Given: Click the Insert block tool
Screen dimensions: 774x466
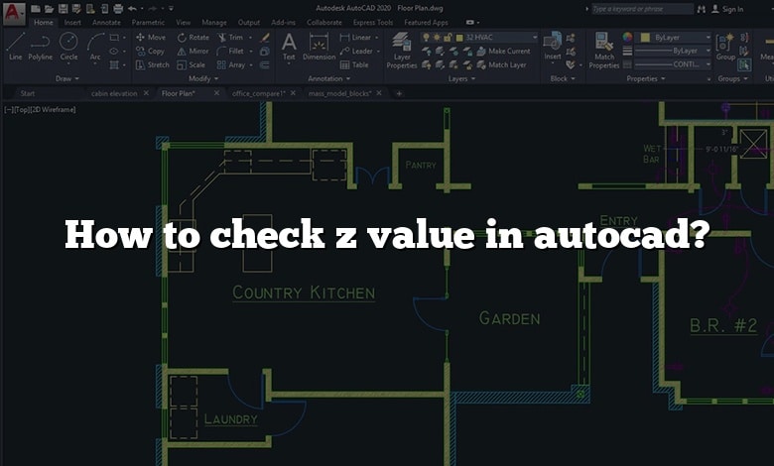Looking at the screenshot, I should pyautogui.click(x=553, y=47).
